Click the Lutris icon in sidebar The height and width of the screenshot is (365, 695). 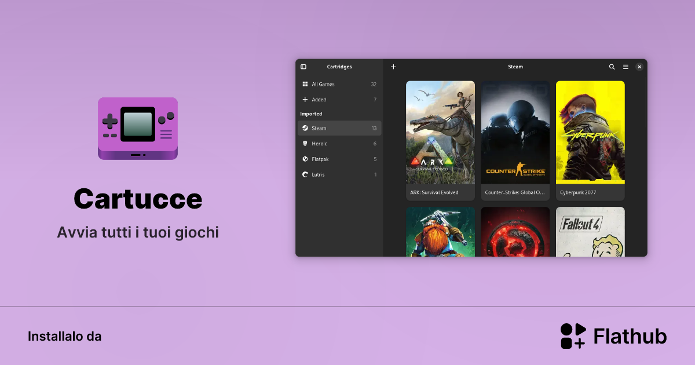pyautogui.click(x=306, y=174)
